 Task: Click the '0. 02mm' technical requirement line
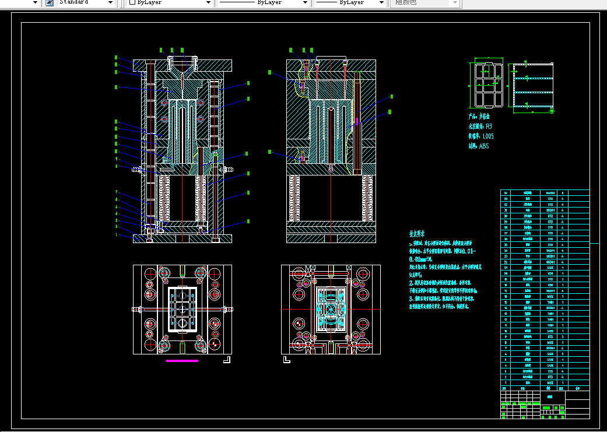[x=420, y=259]
